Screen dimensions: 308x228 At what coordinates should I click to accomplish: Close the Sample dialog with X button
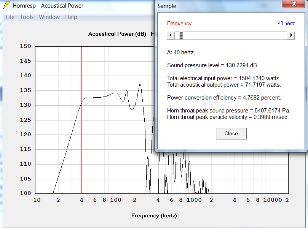(294, 4)
